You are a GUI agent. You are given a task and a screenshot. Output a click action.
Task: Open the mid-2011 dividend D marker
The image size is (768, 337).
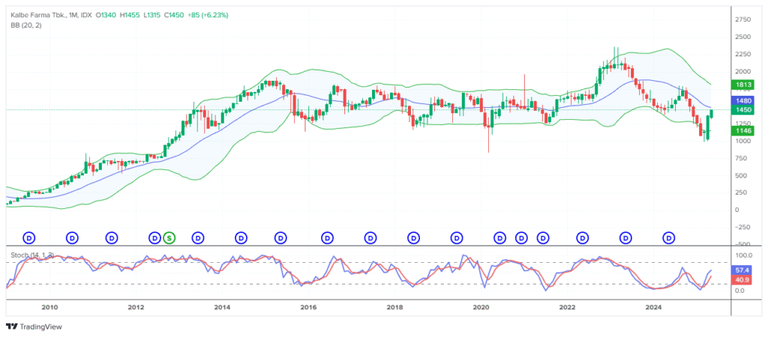click(x=112, y=237)
